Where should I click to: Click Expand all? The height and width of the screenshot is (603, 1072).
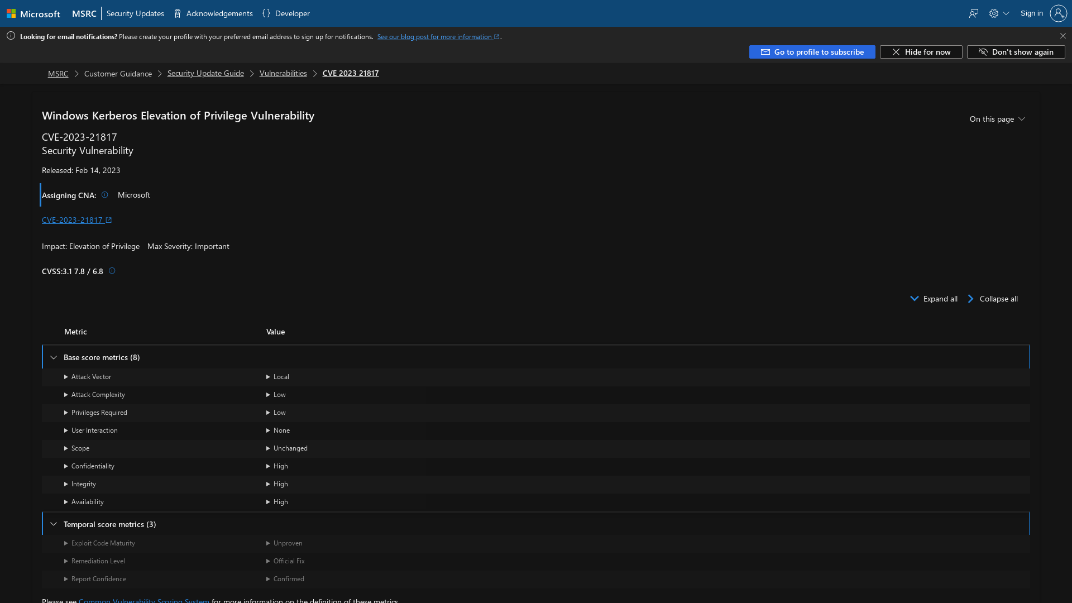point(934,299)
